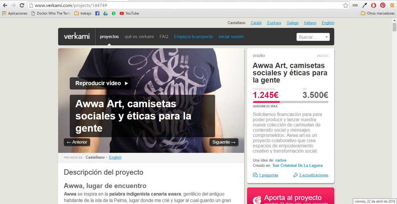Viewport: 397px width, 204px height.
Task: Reload the page with the refresh button
Action: 22,5
